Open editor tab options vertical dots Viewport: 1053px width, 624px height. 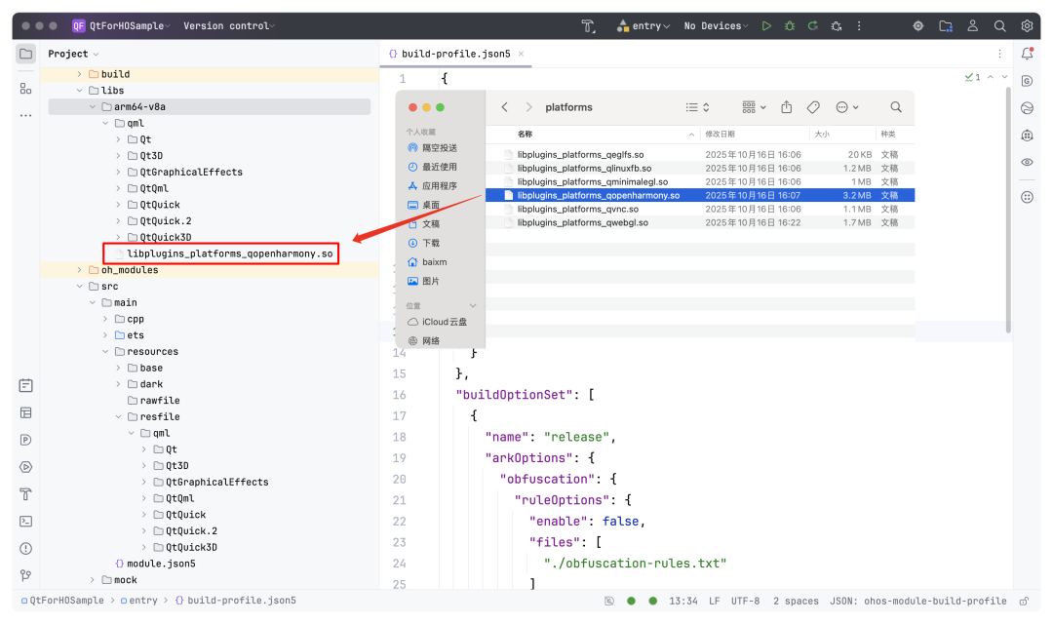click(999, 54)
